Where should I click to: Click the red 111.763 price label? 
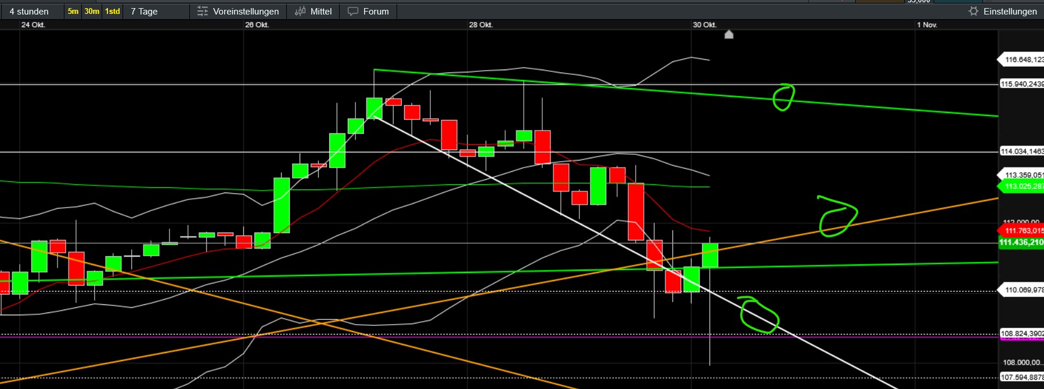pos(1023,231)
